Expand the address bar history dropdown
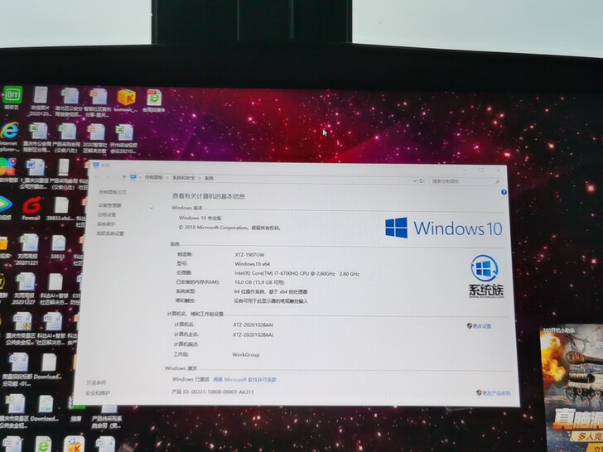The image size is (603, 452). click(x=413, y=179)
